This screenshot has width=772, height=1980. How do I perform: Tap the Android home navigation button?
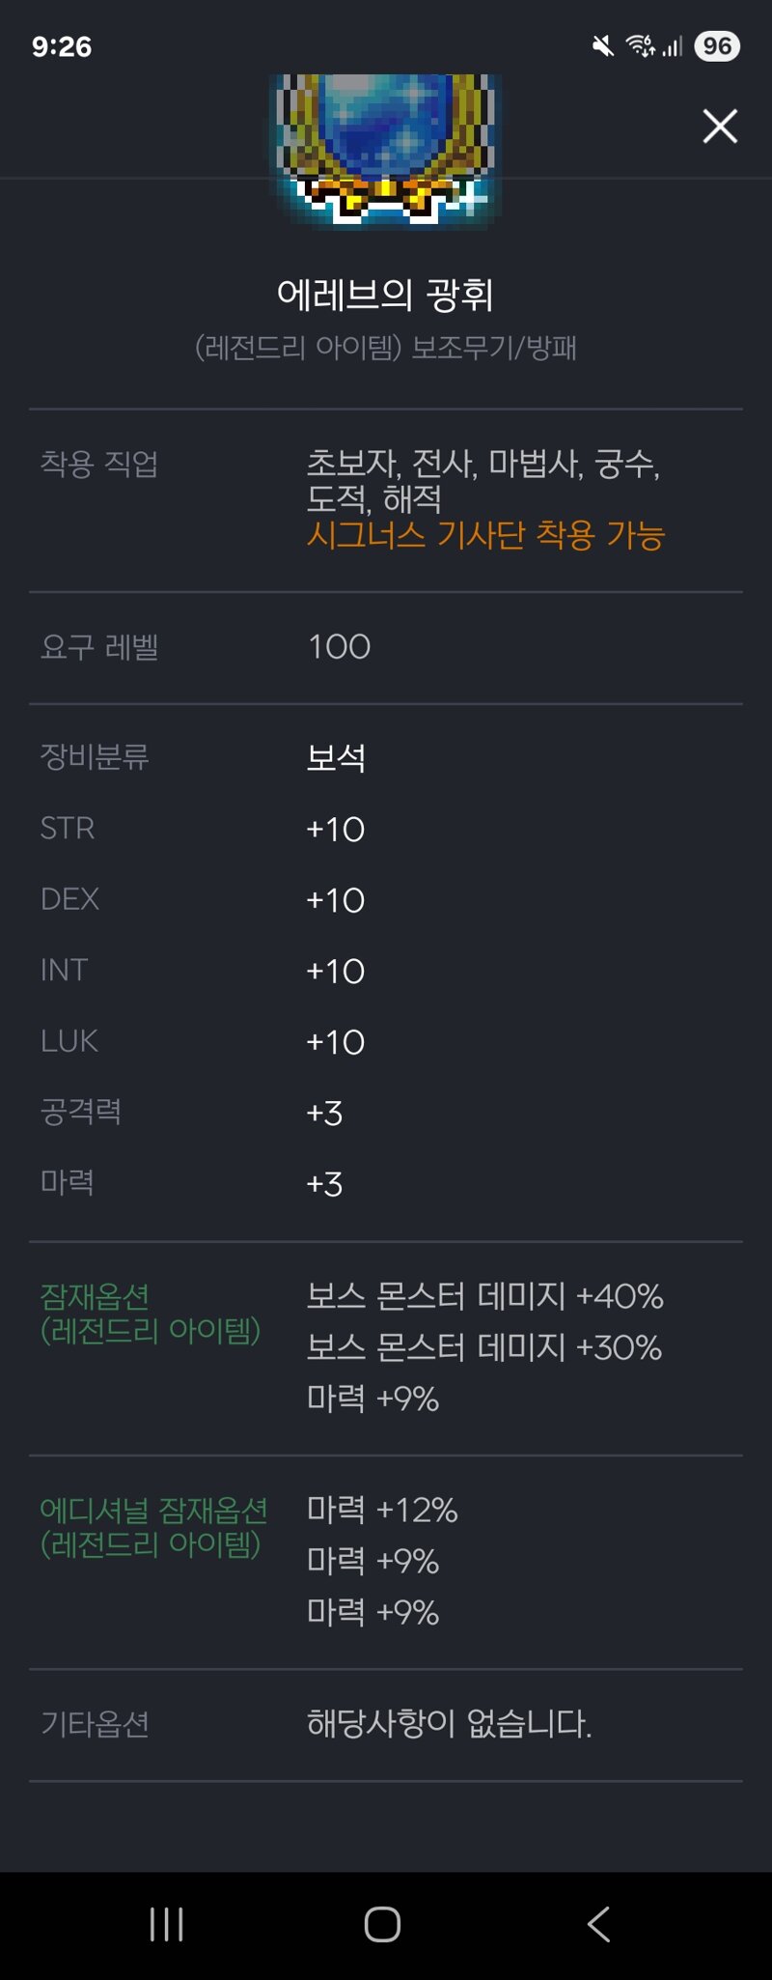pos(382,1924)
